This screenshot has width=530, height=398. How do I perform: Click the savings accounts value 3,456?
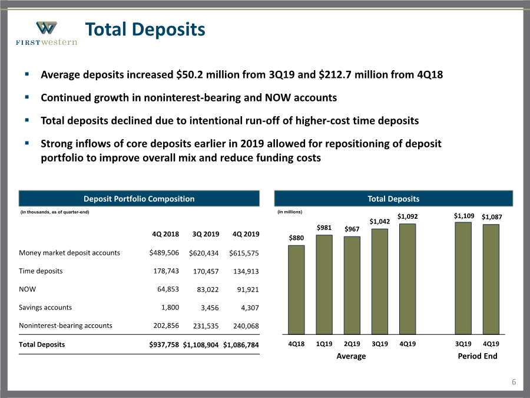210,308
